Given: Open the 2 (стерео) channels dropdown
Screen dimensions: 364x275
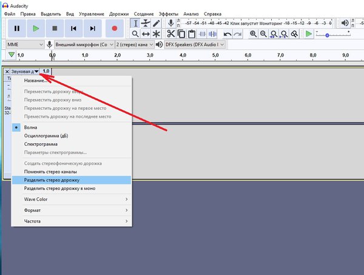Looking at the screenshot, I should pyautogui.click(x=135, y=44).
